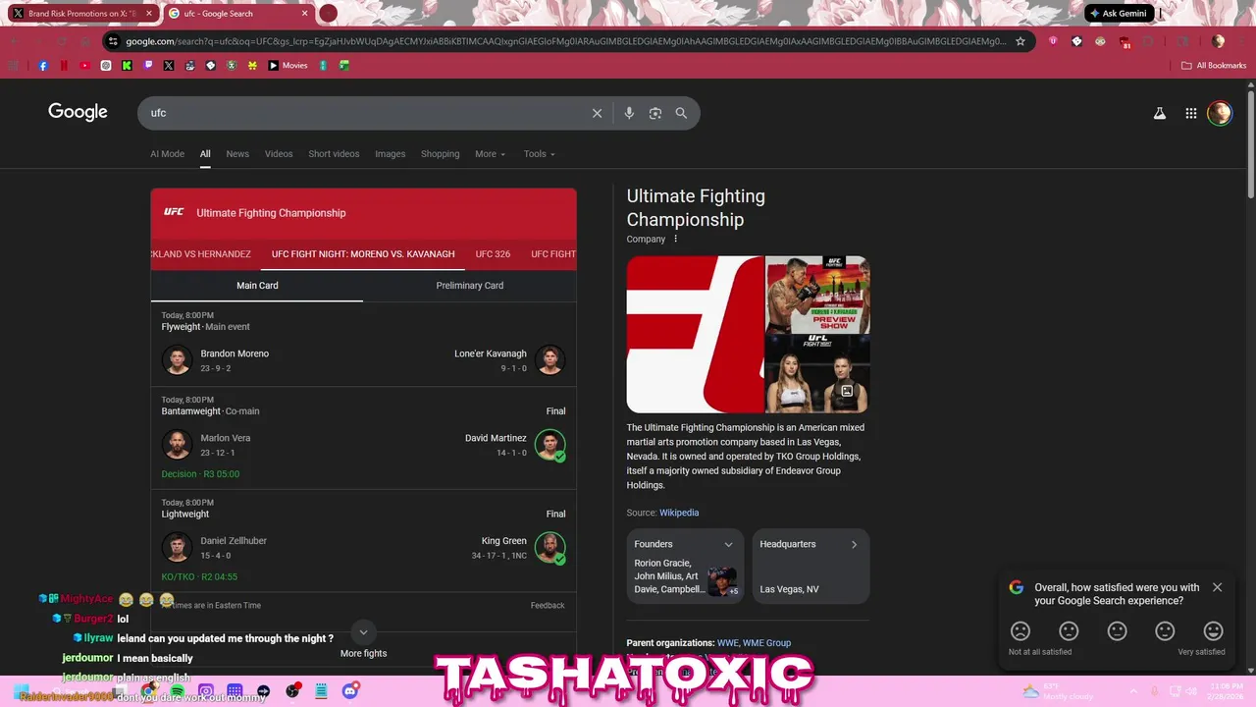Open the UFC preview show thumbnail

[817, 295]
